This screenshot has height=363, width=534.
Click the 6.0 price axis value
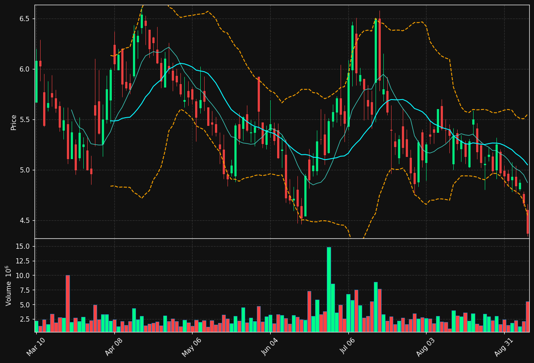click(x=24, y=69)
